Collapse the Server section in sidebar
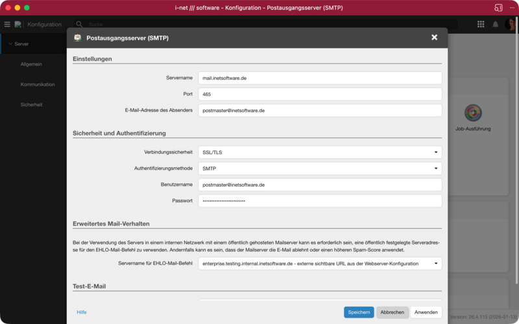 pos(10,44)
